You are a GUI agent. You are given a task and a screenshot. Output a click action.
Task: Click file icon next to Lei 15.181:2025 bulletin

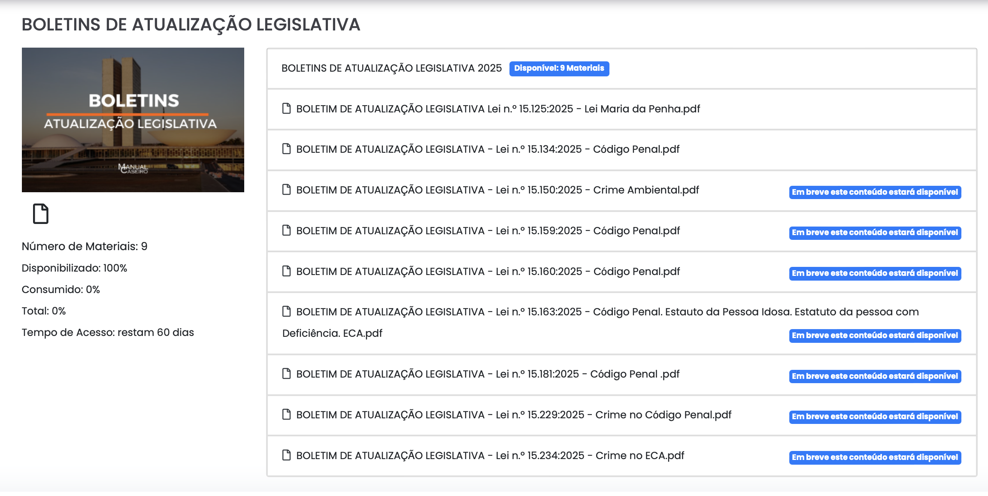coord(286,374)
